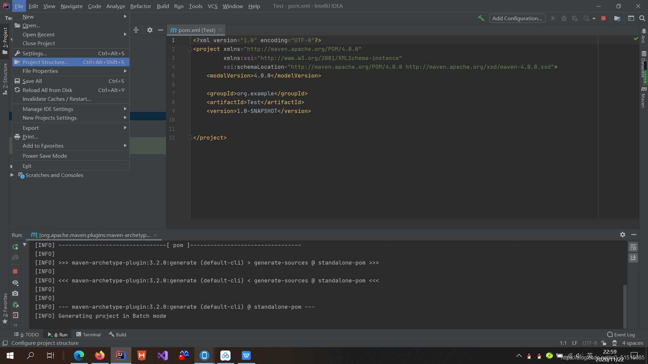Expand the Open Recent submenu

39,34
